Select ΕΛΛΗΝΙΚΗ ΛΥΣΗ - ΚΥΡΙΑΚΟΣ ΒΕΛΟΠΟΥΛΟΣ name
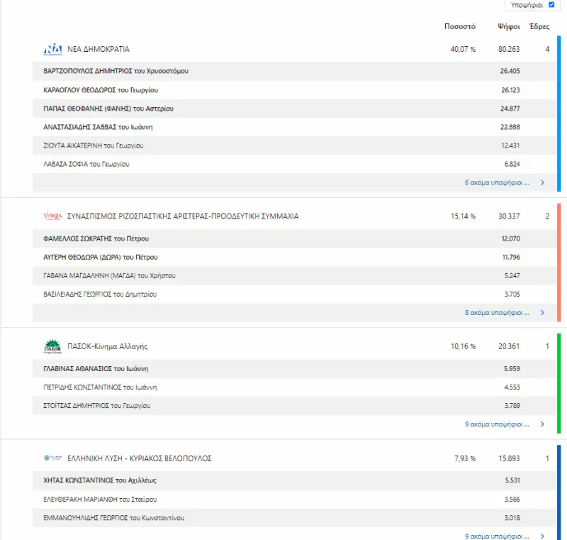Image resolution: width=567 pixels, height=540 pixels. click(x=139, y=458)
